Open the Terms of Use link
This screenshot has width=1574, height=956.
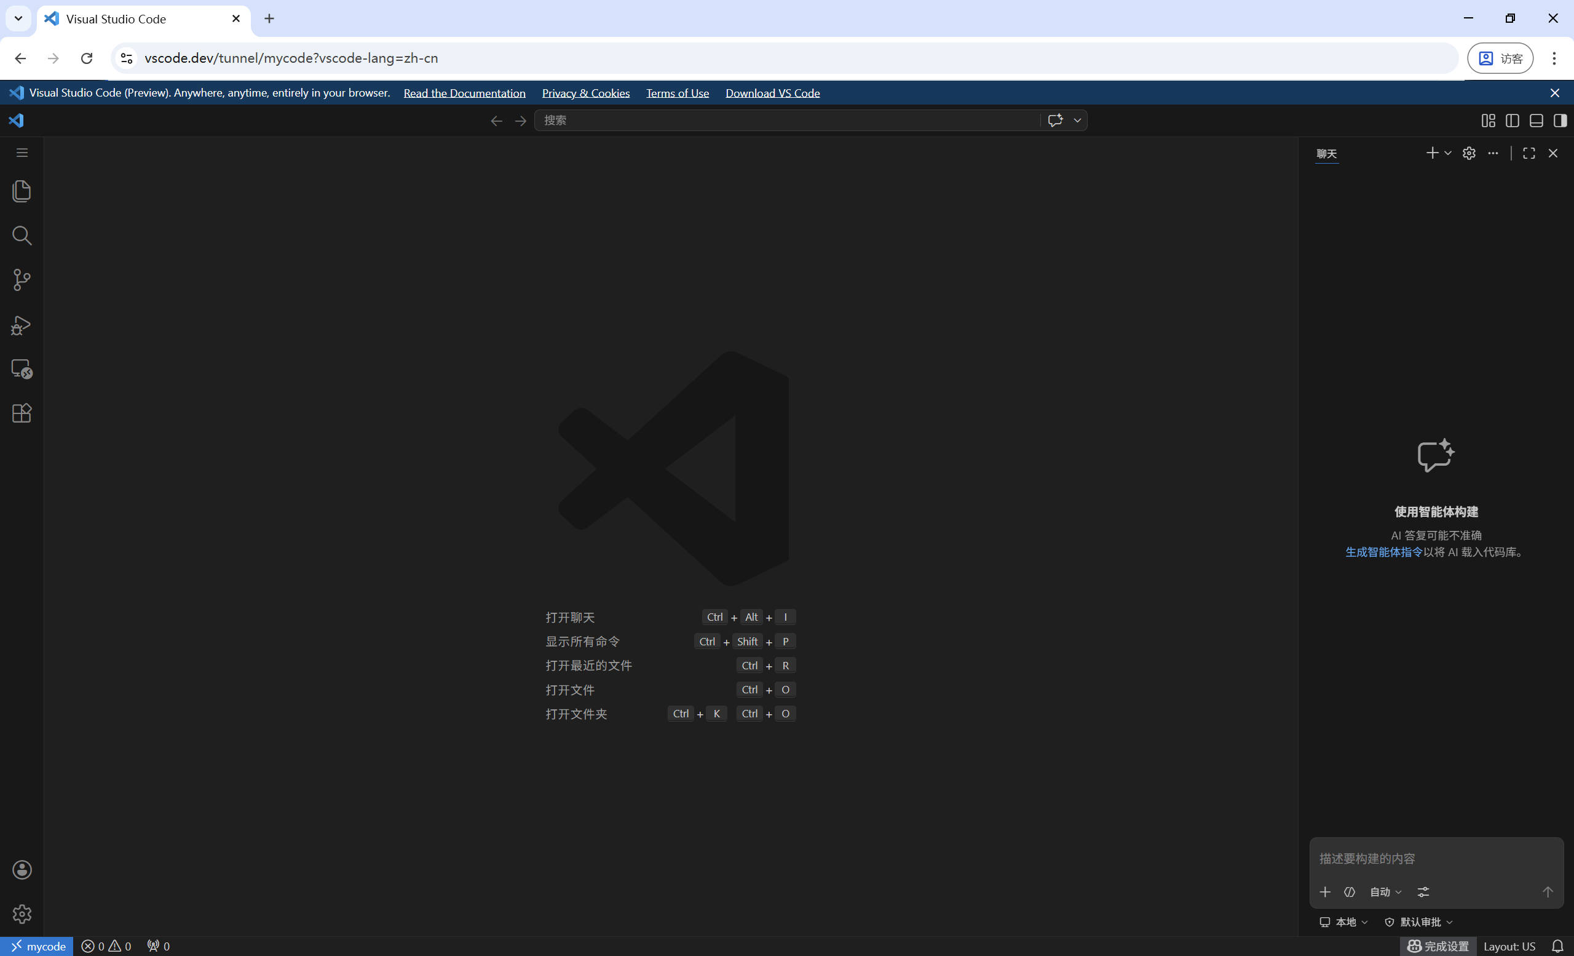[677, 94]
